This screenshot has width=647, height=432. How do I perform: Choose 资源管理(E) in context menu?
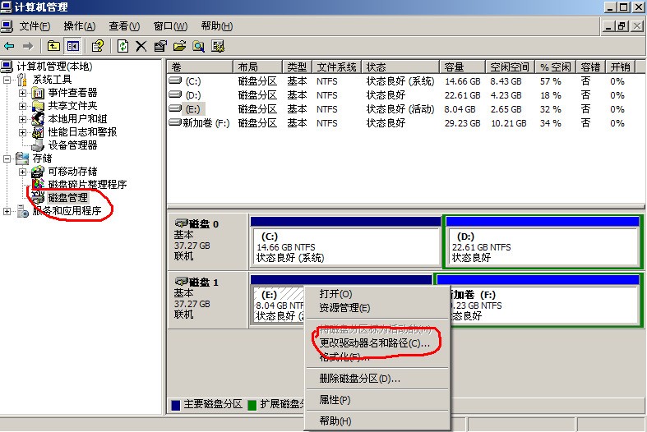377,308
